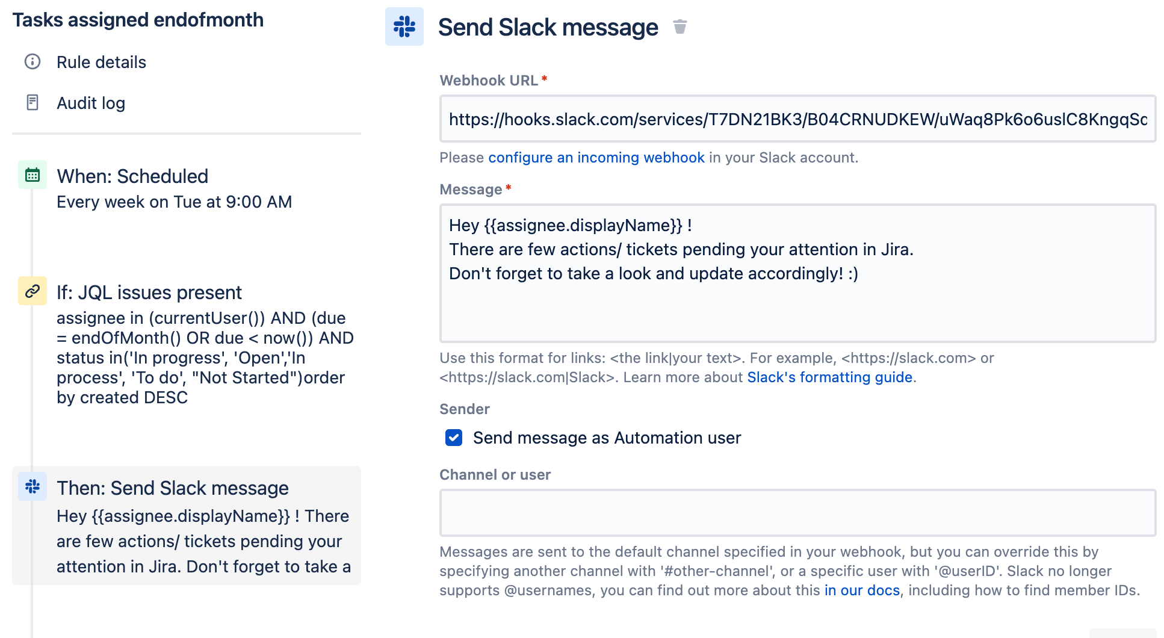The image size is (1164, 638).
Task: Open the in our docs link
Action: [x=862, y=590]
